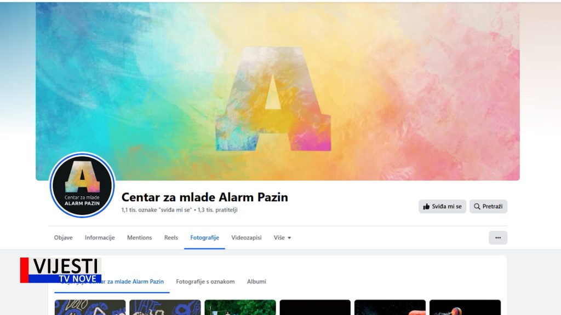This screenshot has width=561, height=315.
Task: Open the last thumbnail with colorful ball
Action: 465,307
